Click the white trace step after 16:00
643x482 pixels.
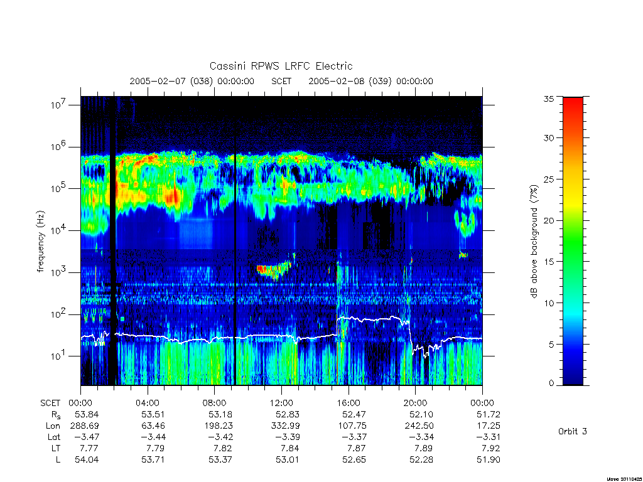point(337,326)
